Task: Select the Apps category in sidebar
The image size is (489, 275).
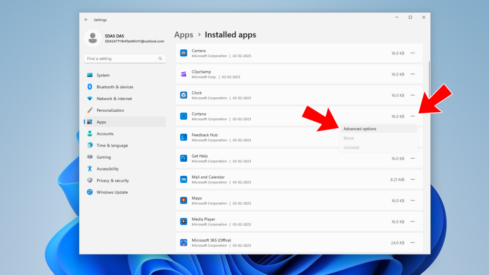Action: click(125, 122)
